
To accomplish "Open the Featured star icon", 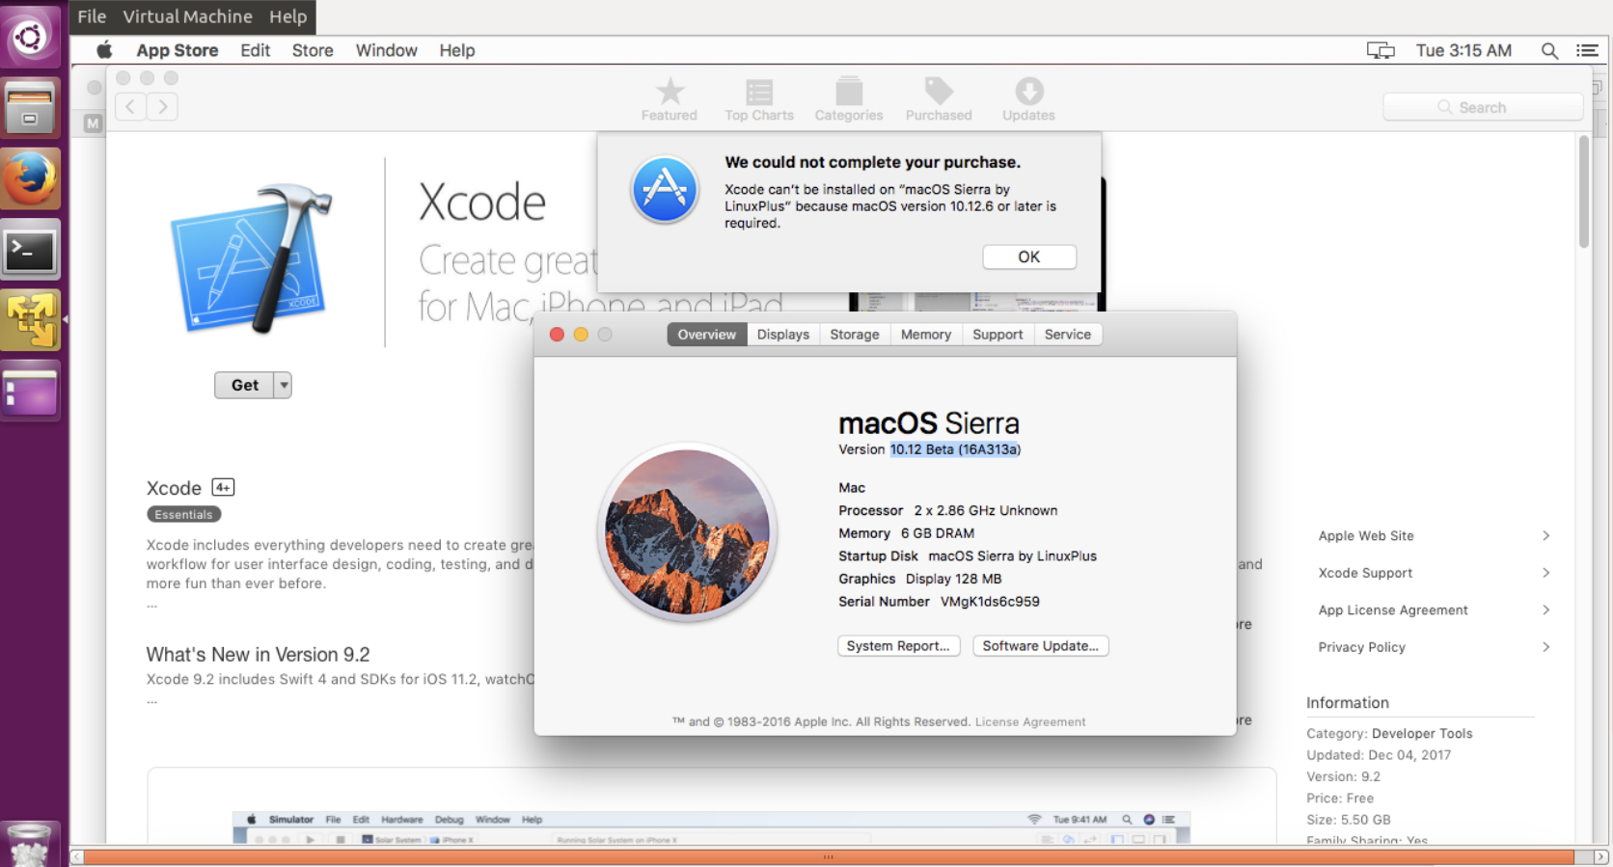I will 670,93.
